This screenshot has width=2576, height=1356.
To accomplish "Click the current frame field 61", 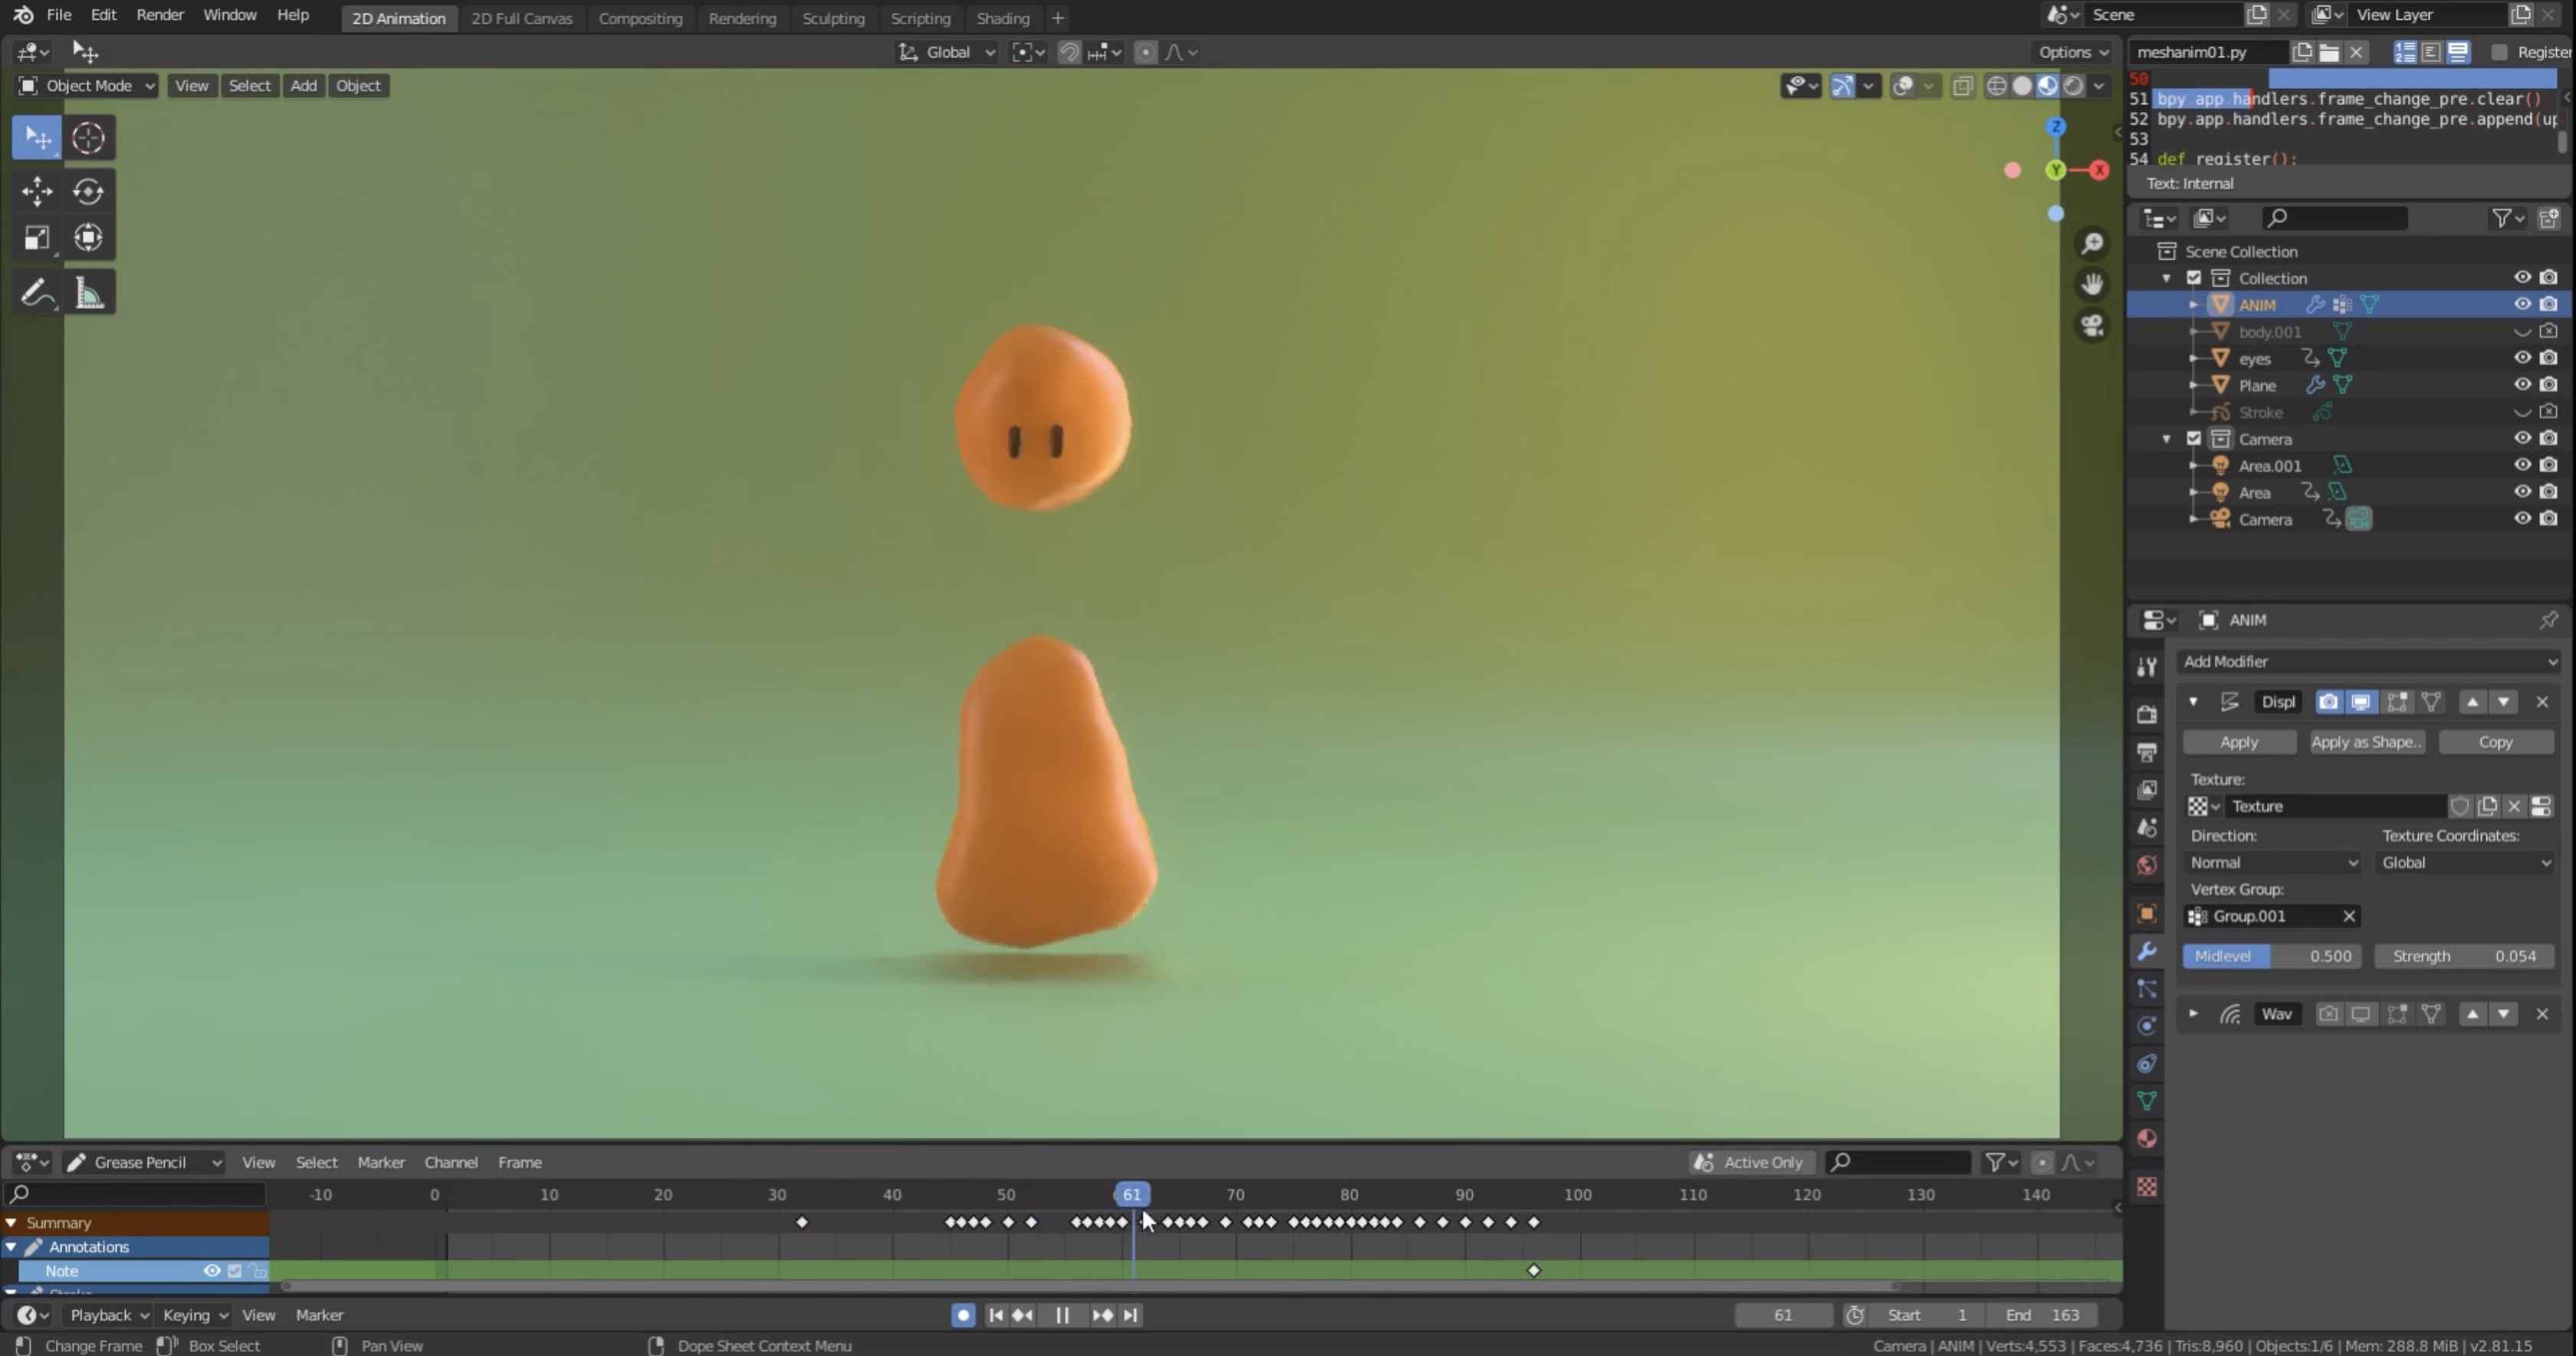I will tap(1783, 1315).
